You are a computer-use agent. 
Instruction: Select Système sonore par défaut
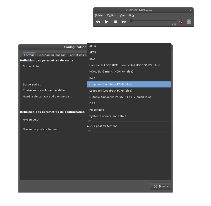coord(129,116)
